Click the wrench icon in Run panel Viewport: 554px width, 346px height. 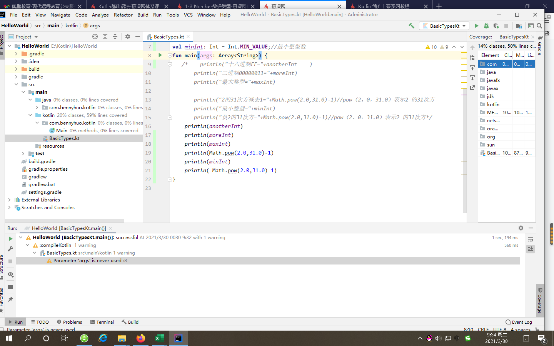point(10,249)
